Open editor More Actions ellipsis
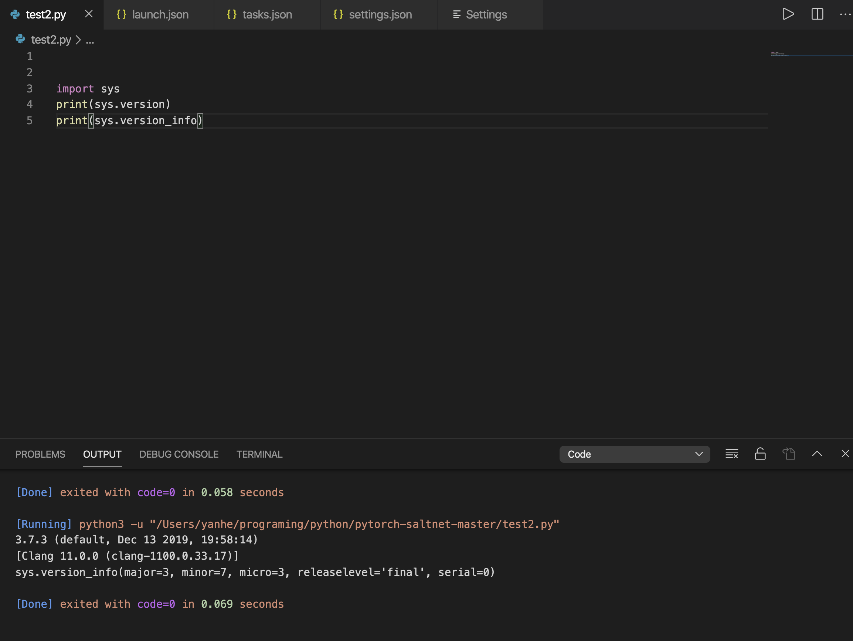This screenshot has height=641, width=853. pyautogui.click(x=844, y=14)
